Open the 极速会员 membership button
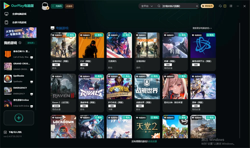The height and width of the screenshot is (148, 250). (207, 6)
